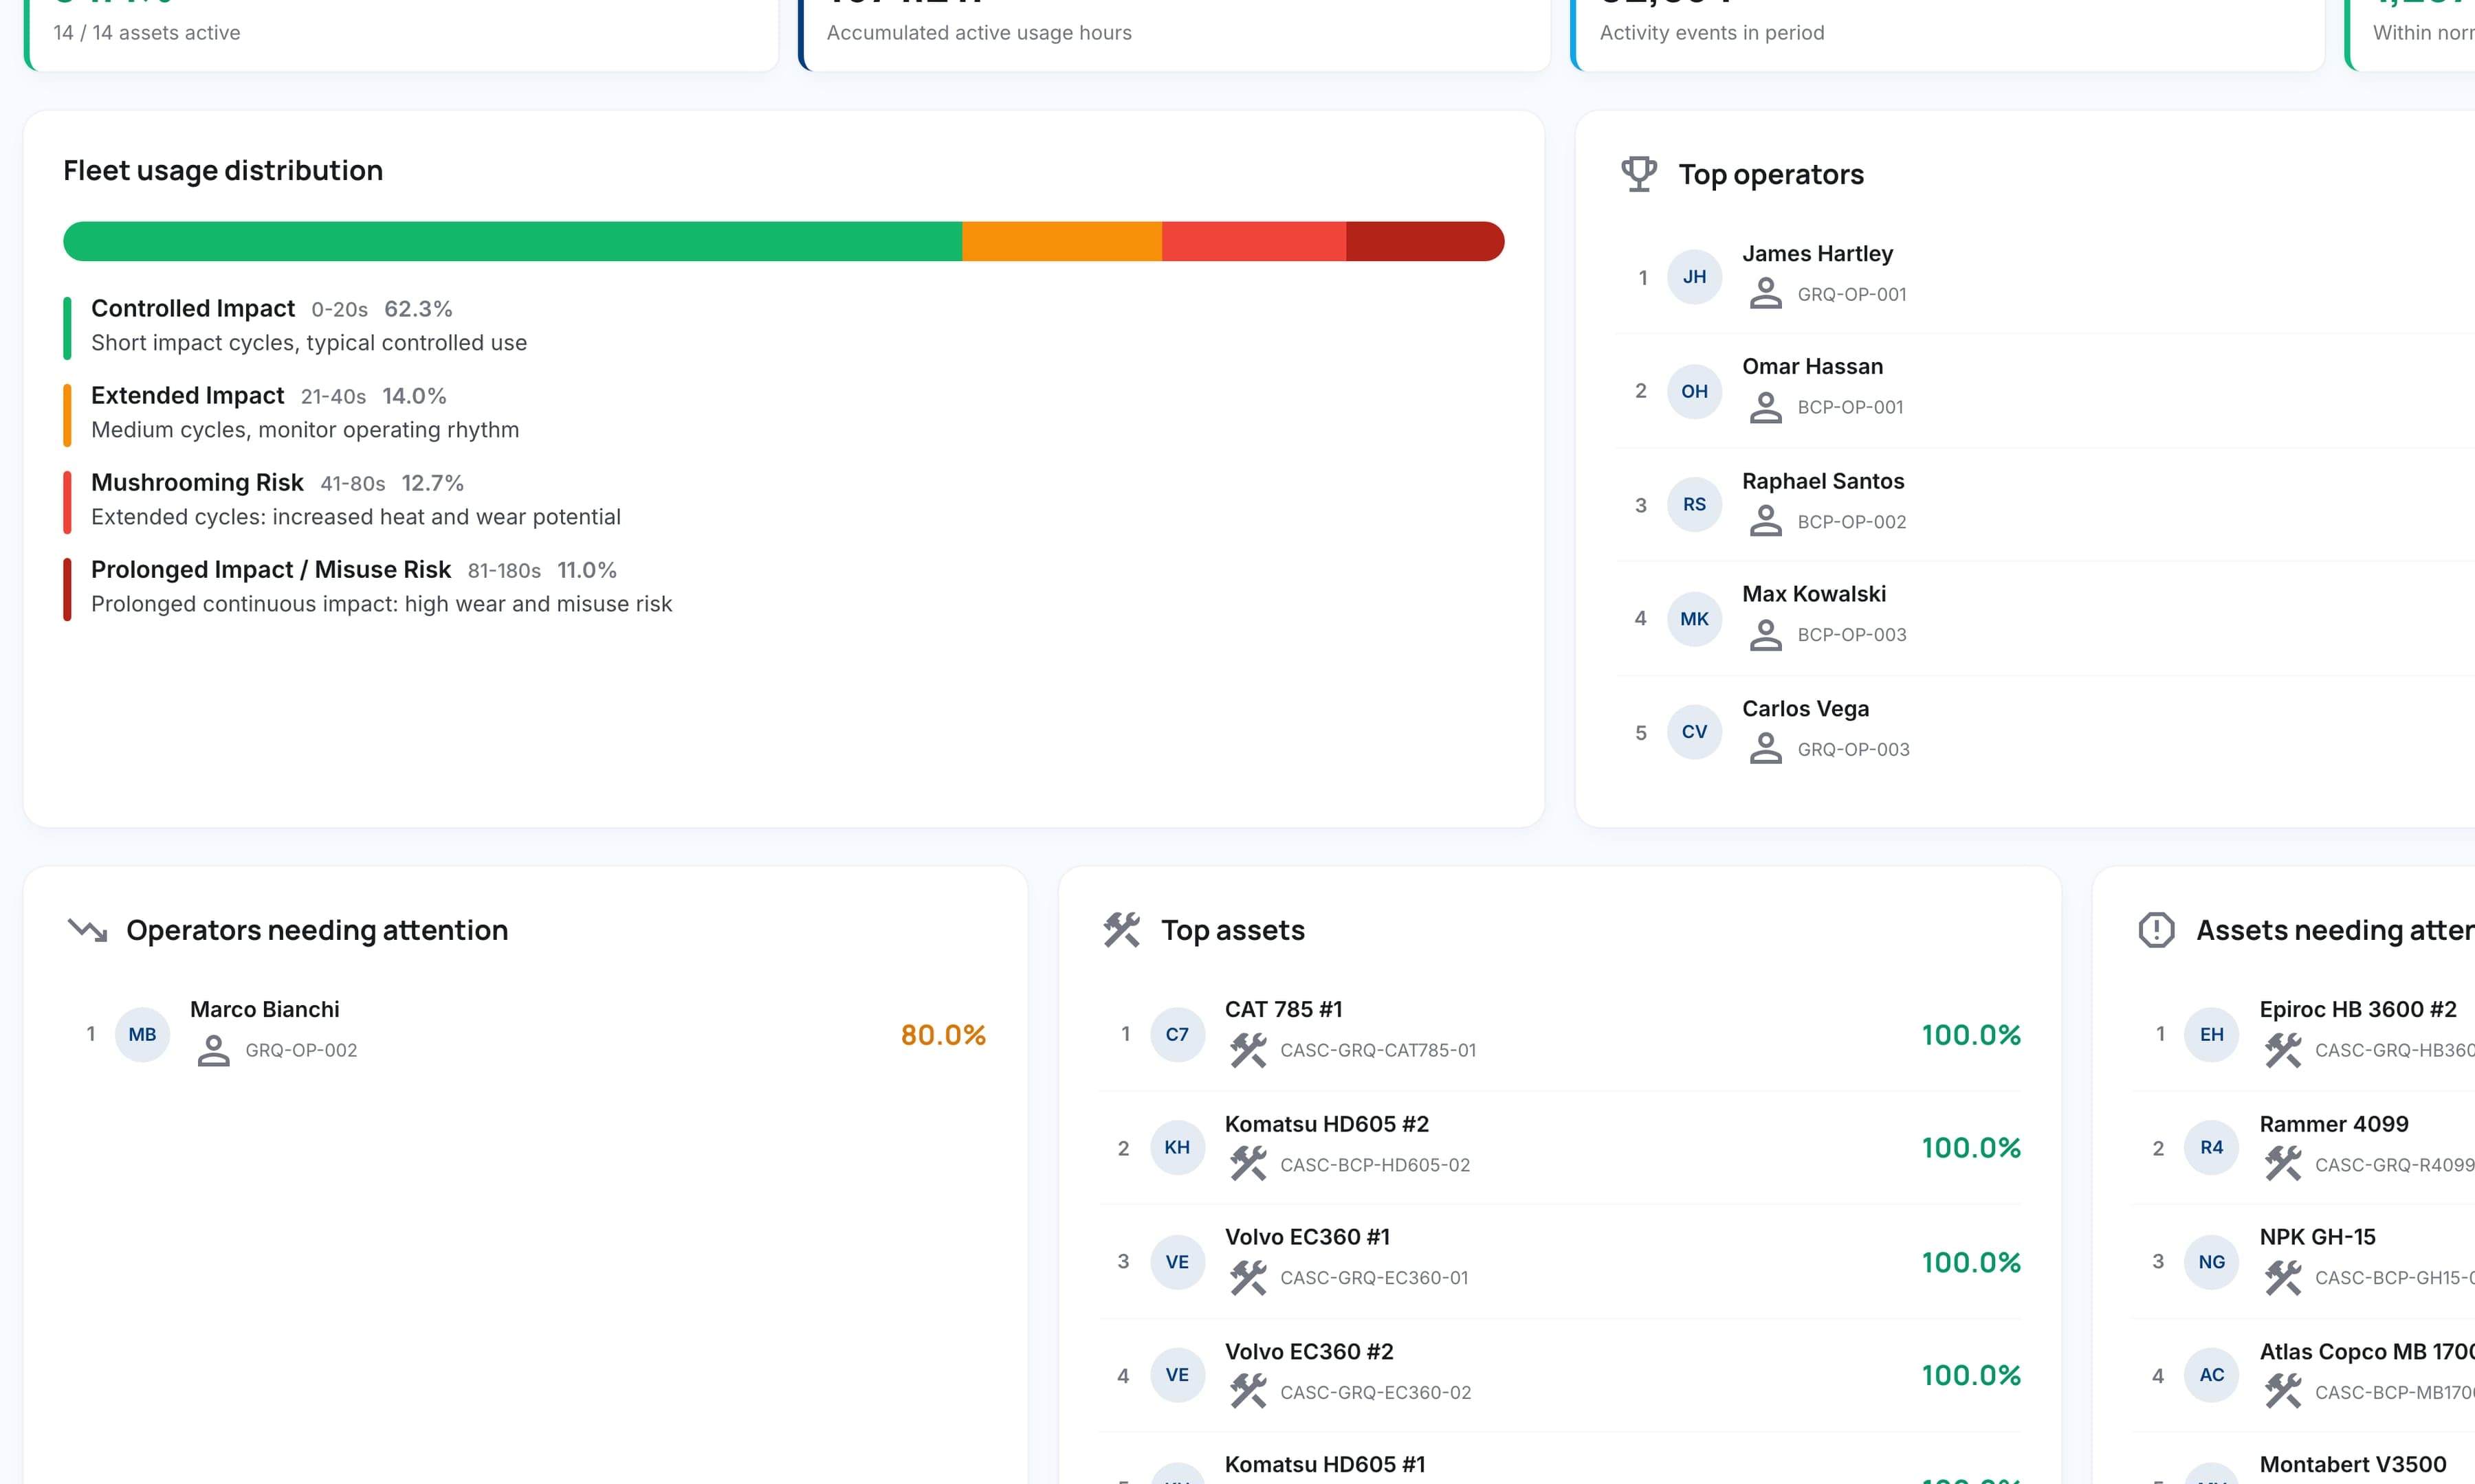Image resolution: width=2475 pixels, height=1484 pixels.
Task: Click the orange Extended Impact bar segment
Action: tap(1062, 241)
